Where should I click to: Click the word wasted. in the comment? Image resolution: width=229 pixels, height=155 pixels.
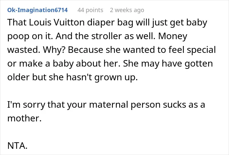click(24, 50)
